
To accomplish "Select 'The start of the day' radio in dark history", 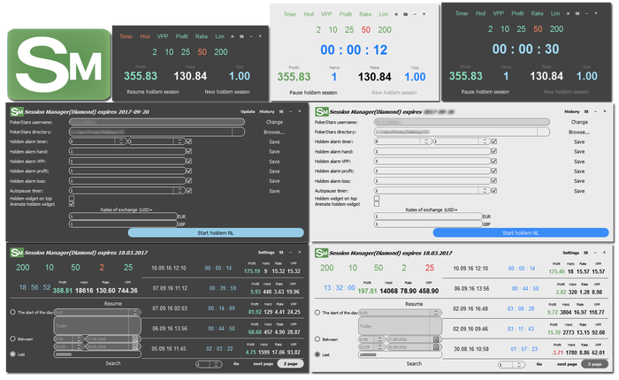I will (x=12, y=312).
